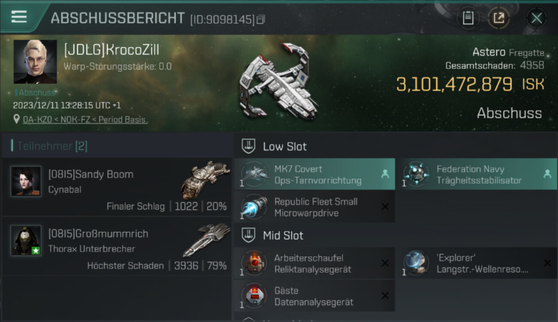
Task: Click the Cynabal ship icon
Action: point(205,179)
